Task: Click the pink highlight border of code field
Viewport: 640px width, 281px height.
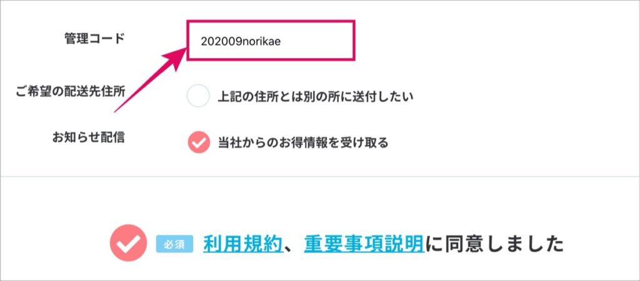Action: (271, 22)
